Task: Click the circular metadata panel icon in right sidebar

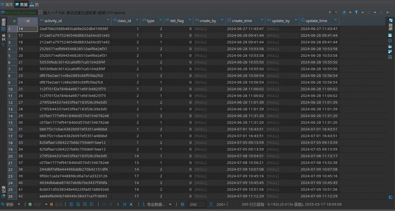Action: 390,41
